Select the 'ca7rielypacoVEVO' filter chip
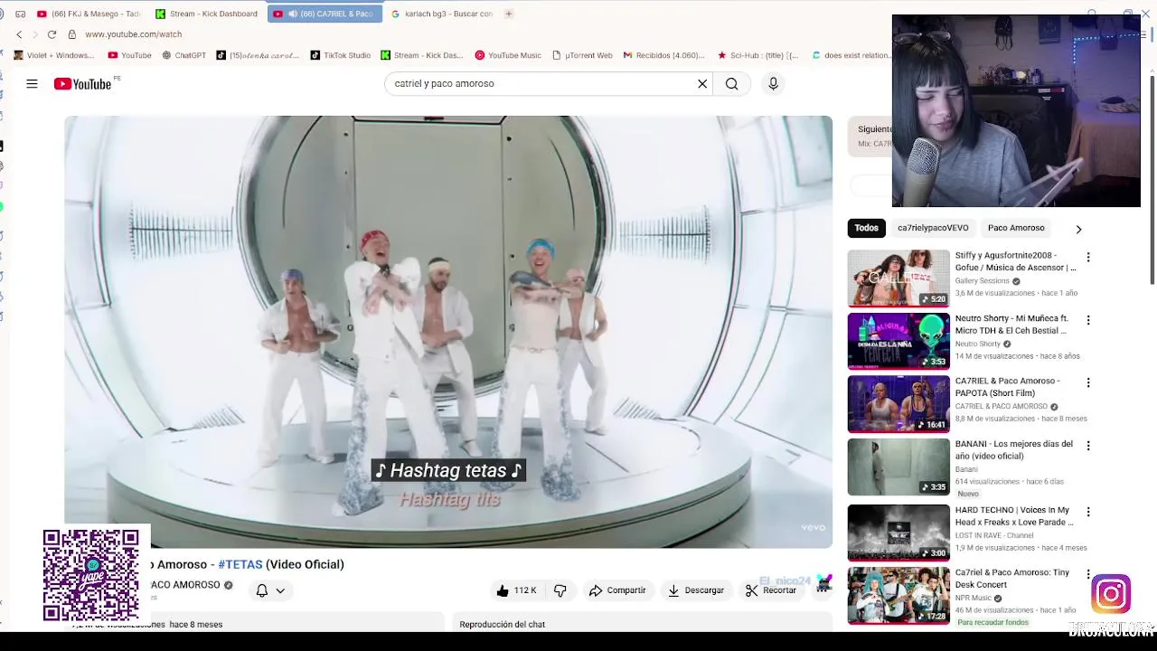The image size is (1157, 651). coord(933,228)
